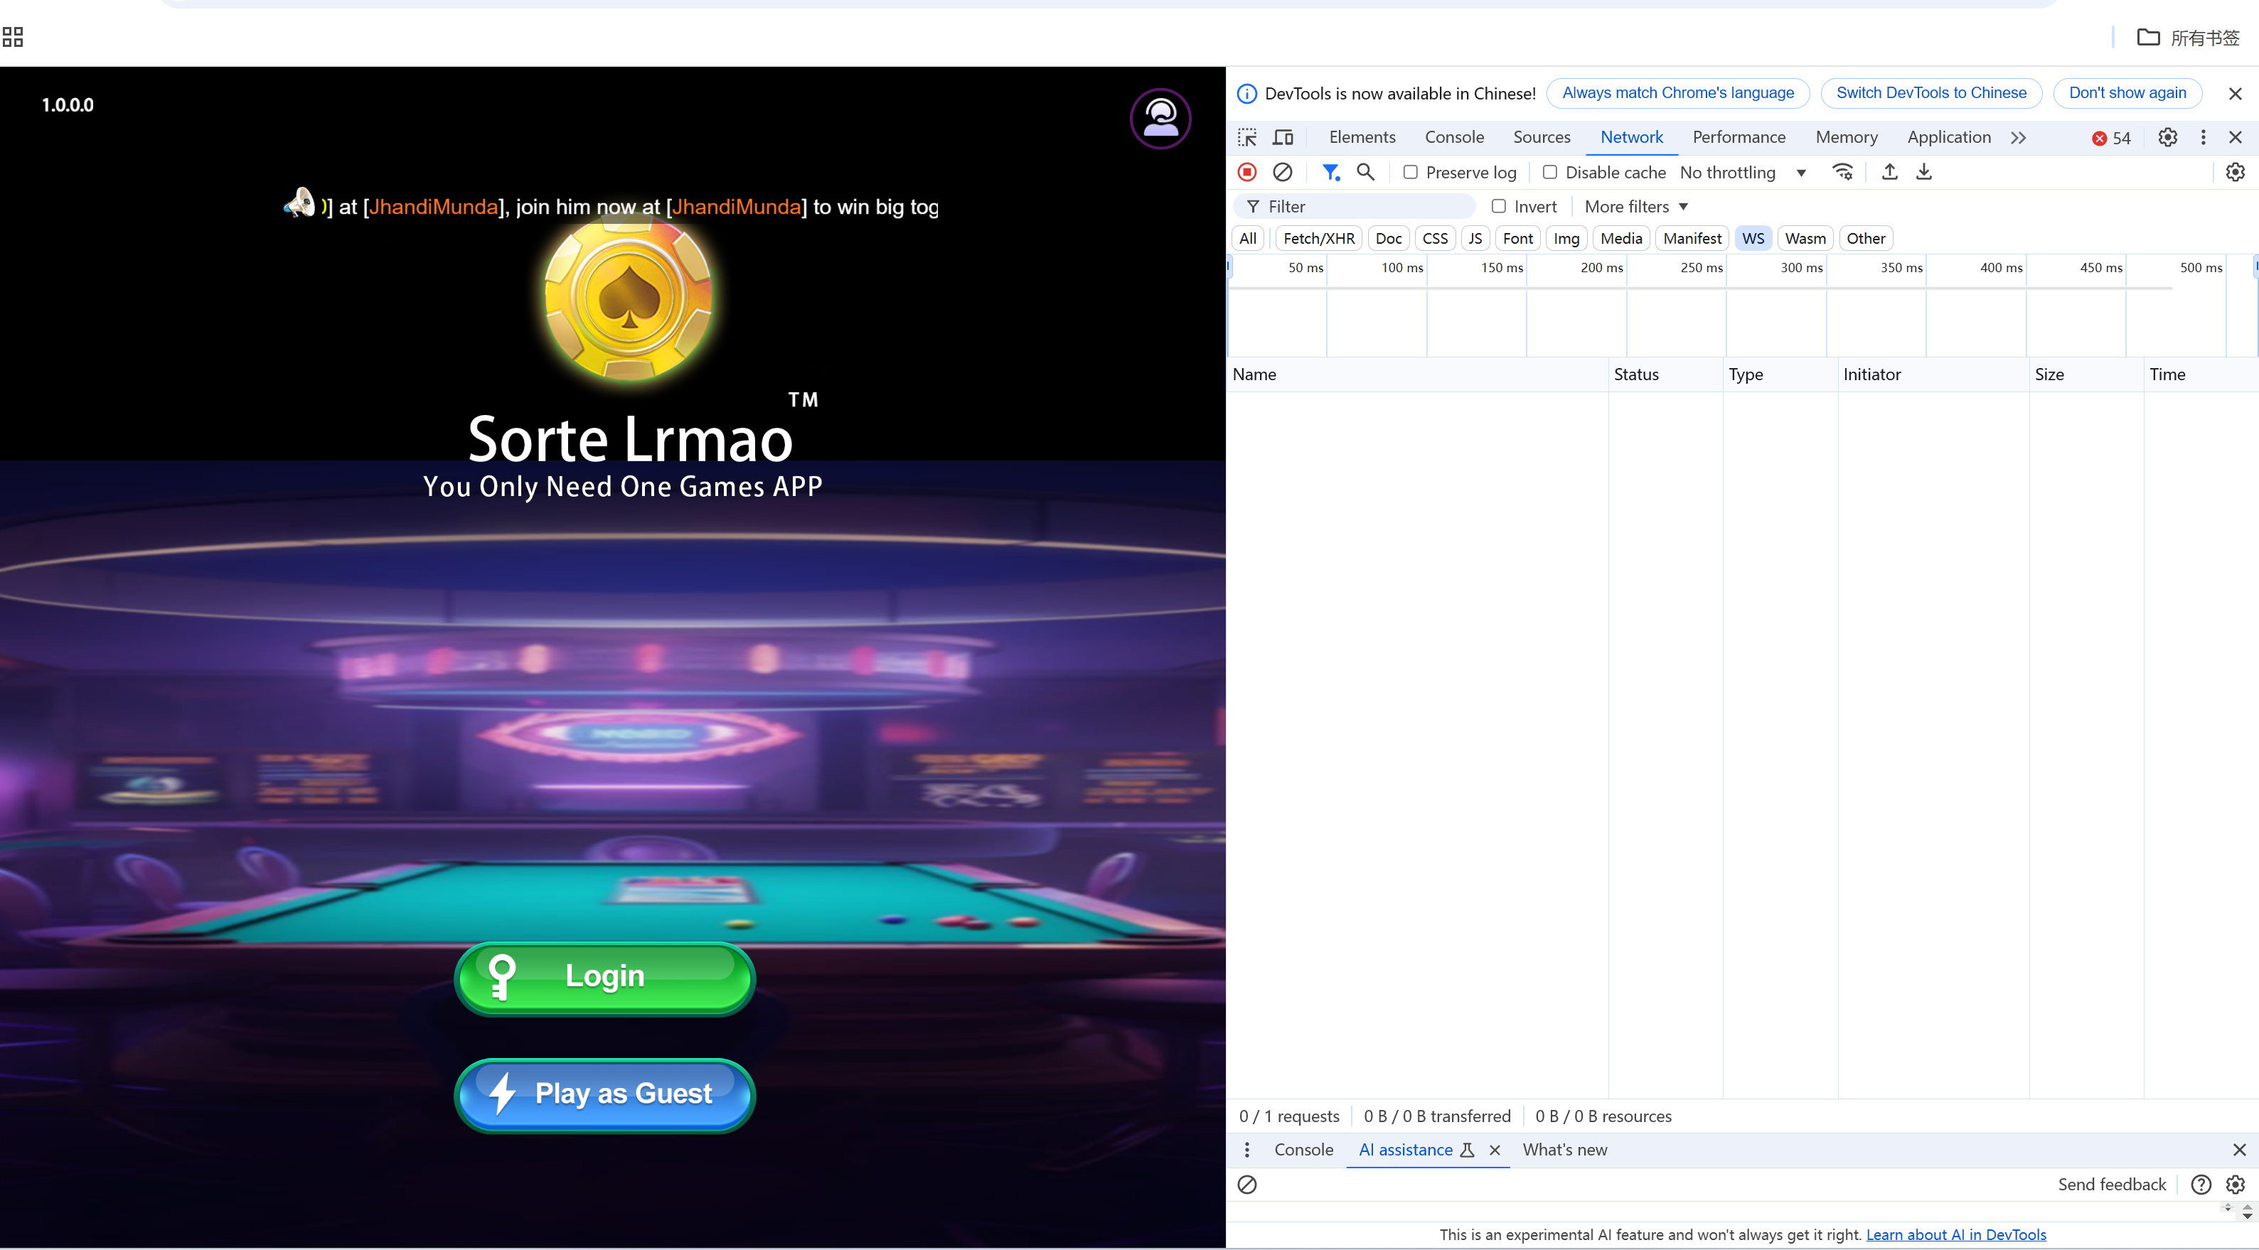This screenshot has height=1250, width=2259.
Task: Select the Fetch/XHR filter type
Action: pos(1318,239)
